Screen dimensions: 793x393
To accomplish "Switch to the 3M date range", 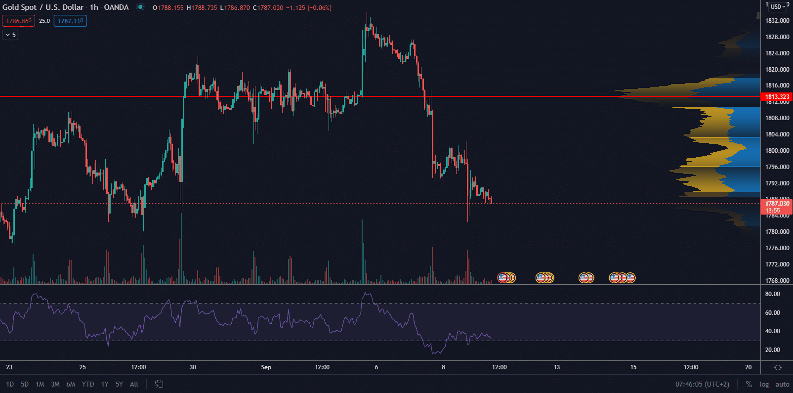I will (x=55, y=384).
